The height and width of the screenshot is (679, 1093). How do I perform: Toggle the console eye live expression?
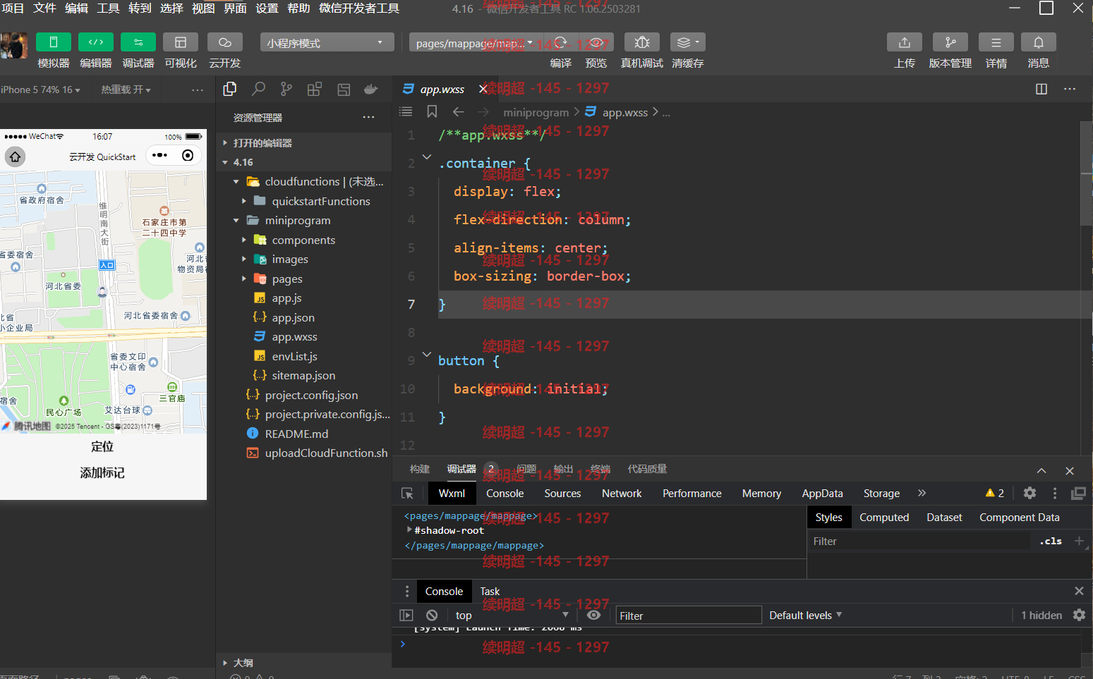(x=594, y=616)
